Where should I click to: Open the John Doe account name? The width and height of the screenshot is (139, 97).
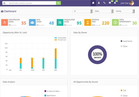click(x=125, y=3)
